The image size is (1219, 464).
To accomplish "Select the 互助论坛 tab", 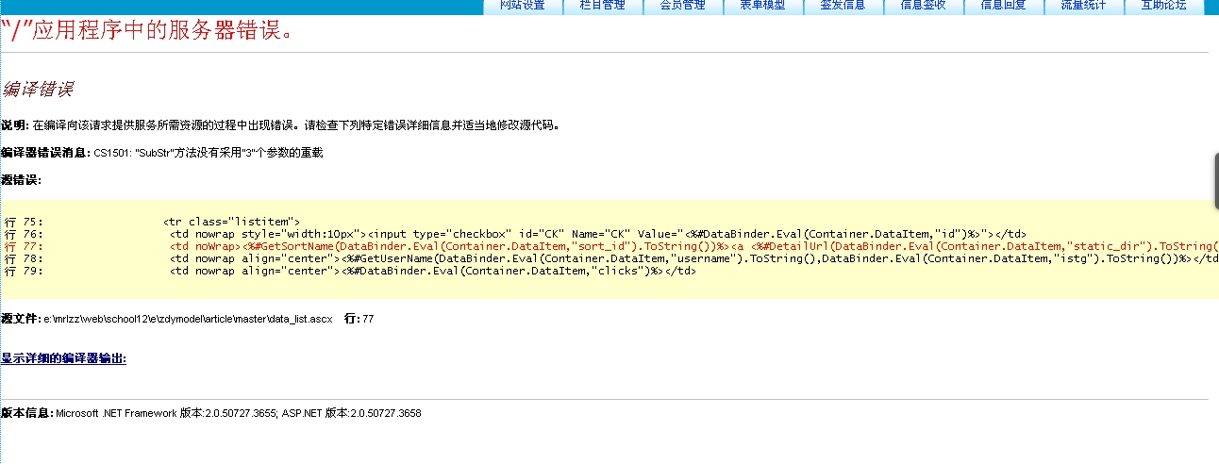I will coord(1164,6).
